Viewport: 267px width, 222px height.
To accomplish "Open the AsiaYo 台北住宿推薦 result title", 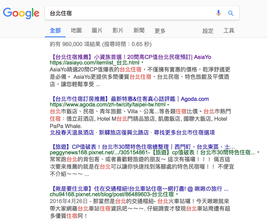I will click(x=131, y=57).
